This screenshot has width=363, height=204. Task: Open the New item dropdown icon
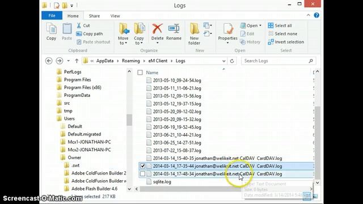(208, 25)
